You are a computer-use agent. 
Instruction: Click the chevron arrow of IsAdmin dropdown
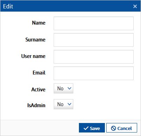(x=69, y=104)
